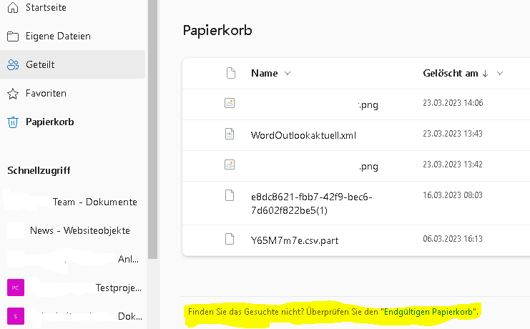Click the Geteilt people icon
The width and height of the screenshot is (530, 329).
(12, 64)
